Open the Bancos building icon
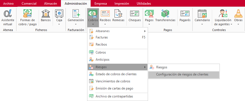The width and height of the screenshot is (245, 101). click(x=45, y=13)
